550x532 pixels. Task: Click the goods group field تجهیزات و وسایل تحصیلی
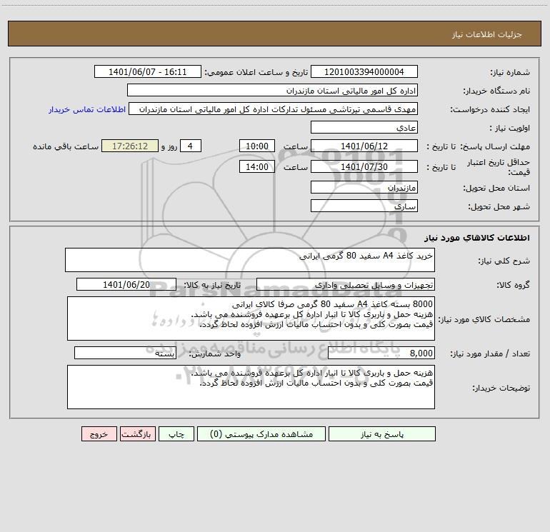(346, 284)
